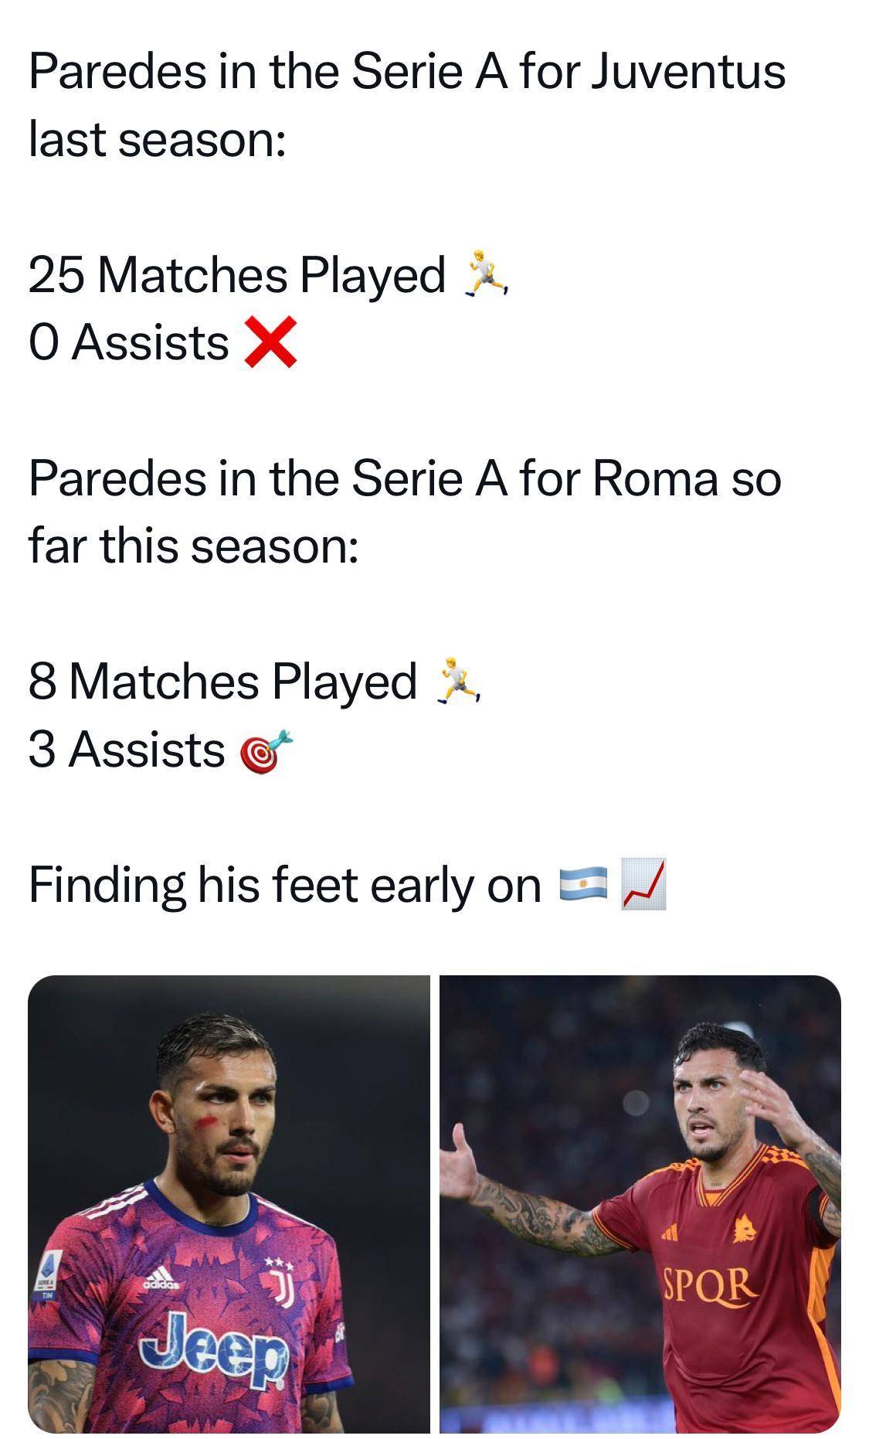Click the red cross mark emoji
This screenshot has width=869, height=1439.
pos(270,342)
